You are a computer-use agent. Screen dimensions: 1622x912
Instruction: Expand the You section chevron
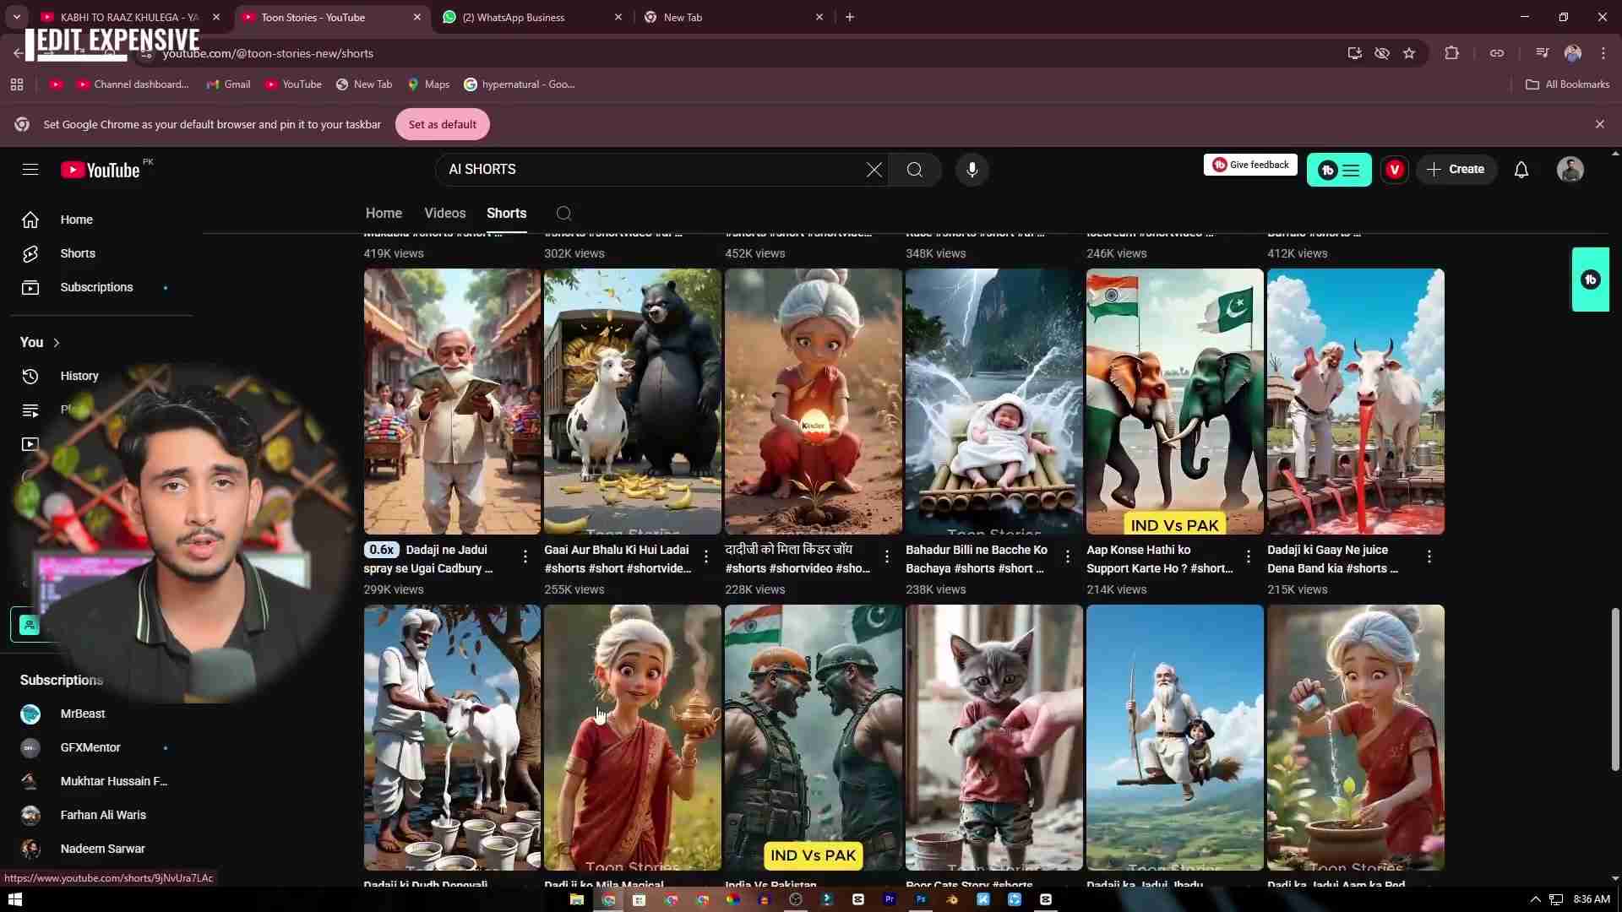coord(57,343)
